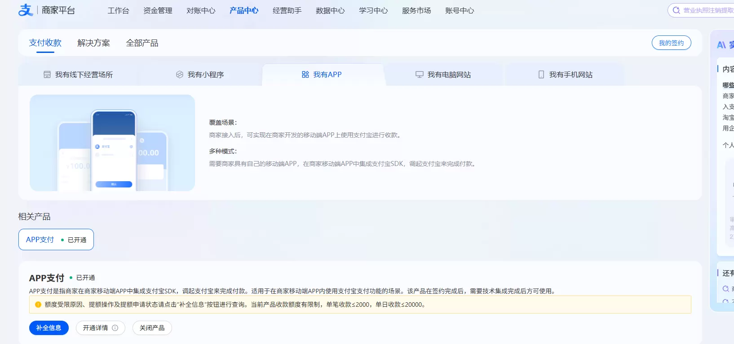Click the 关闭产品 button
The image size is (734, 344).
point(152,328)
